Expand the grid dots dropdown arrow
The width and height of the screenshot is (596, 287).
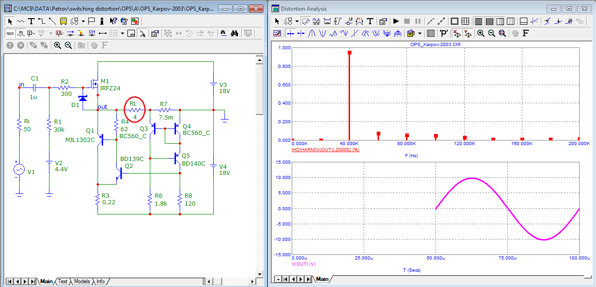click(122, 33)
